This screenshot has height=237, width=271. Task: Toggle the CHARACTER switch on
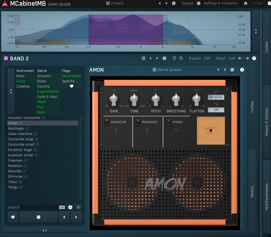(107, 122)
